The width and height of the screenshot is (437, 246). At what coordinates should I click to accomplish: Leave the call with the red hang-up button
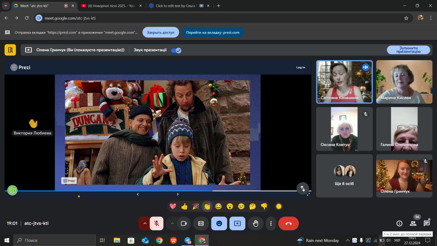(288, 223)
